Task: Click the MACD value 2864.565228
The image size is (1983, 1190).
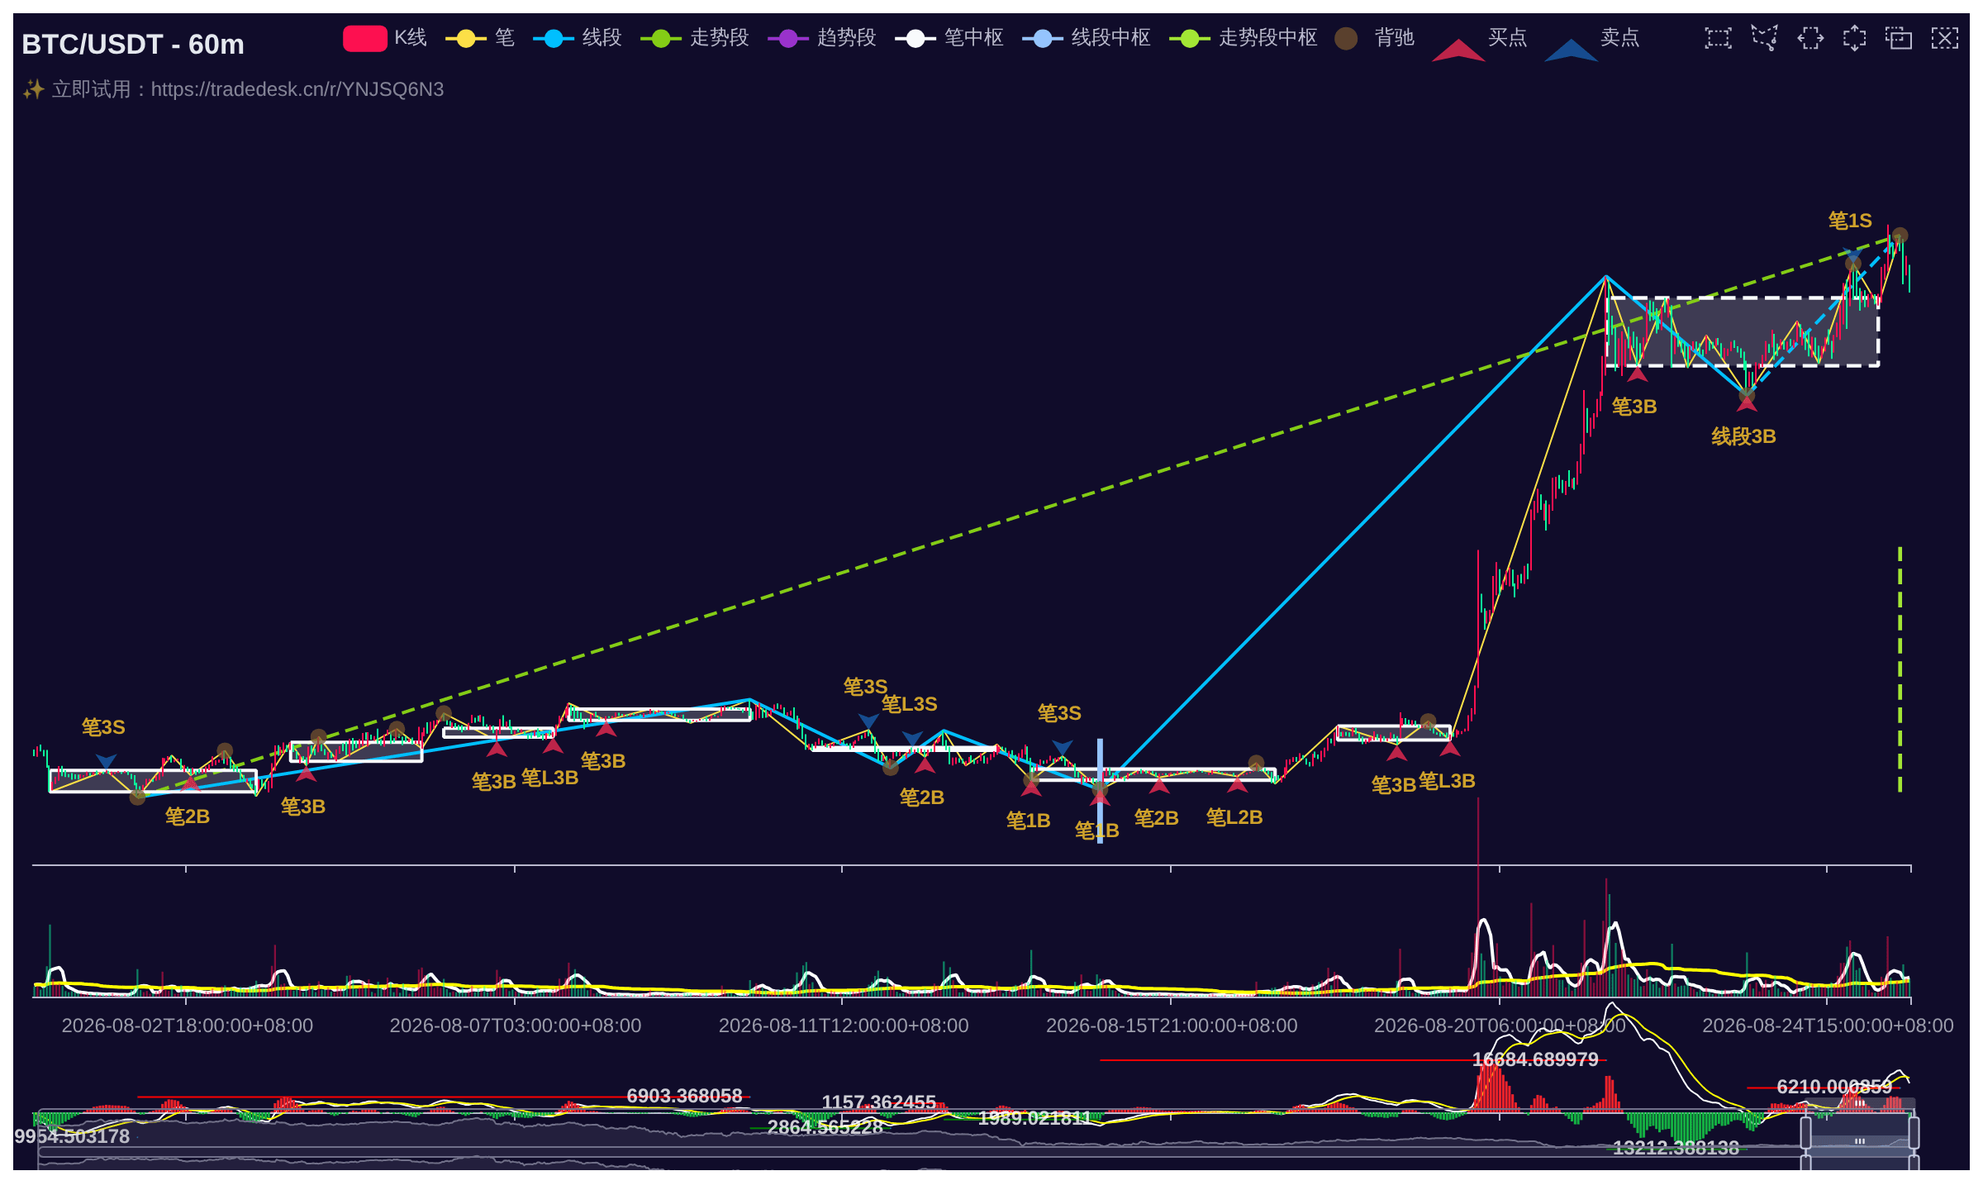Action: (x=825, y=1127)
